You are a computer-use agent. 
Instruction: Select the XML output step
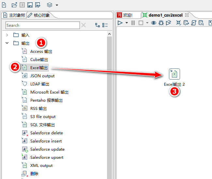click(x=41, y=166)
